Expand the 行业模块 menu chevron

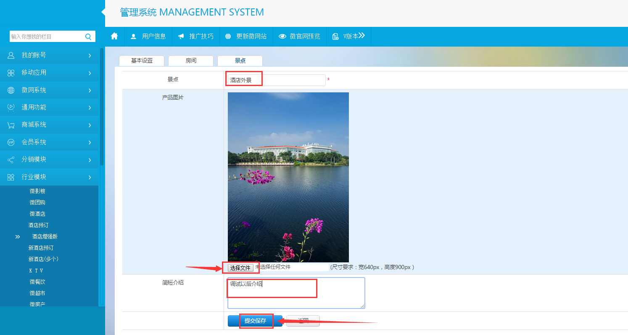[x=90, y=178]
